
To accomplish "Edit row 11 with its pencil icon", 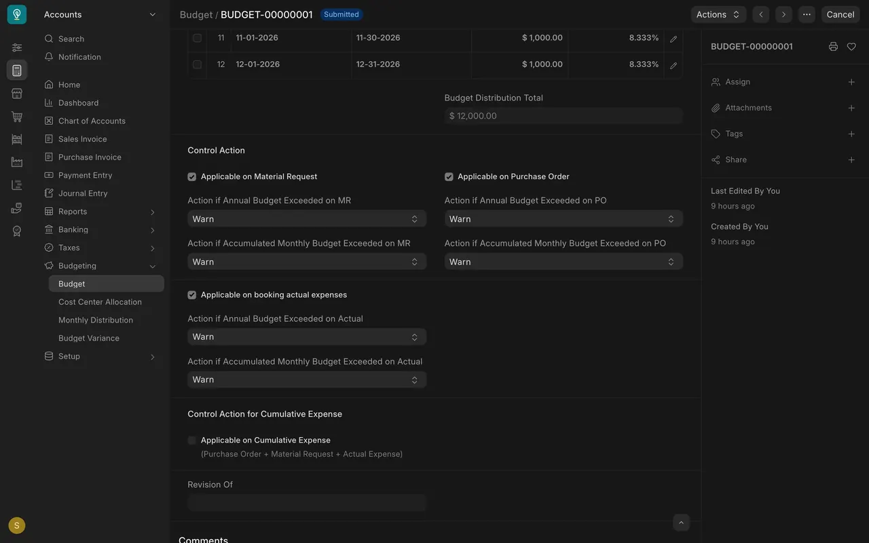I will click(673, 39).
